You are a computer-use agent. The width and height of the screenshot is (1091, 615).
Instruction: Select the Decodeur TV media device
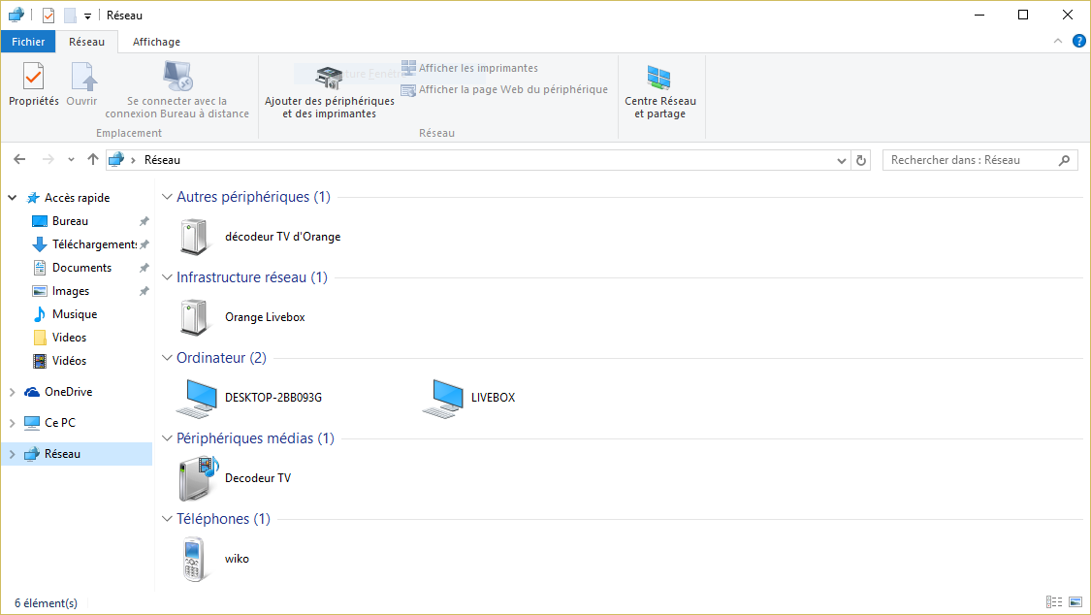pyautogui.click(x=236, y=478)
